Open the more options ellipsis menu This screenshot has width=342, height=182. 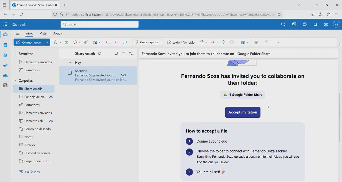(x=277, y=42)
